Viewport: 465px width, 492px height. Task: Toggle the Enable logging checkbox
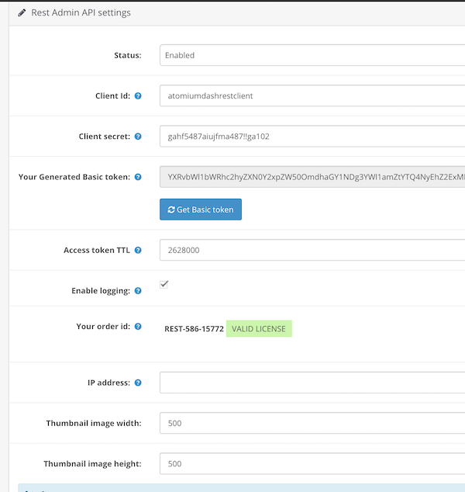click(164, 285)
